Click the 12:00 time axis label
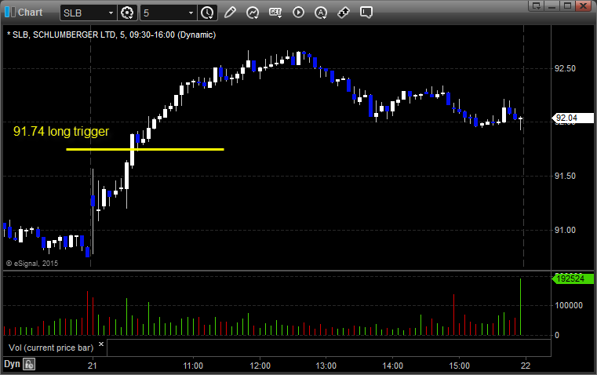The height and width of the screenshot is (375, 597). [260, 366]
